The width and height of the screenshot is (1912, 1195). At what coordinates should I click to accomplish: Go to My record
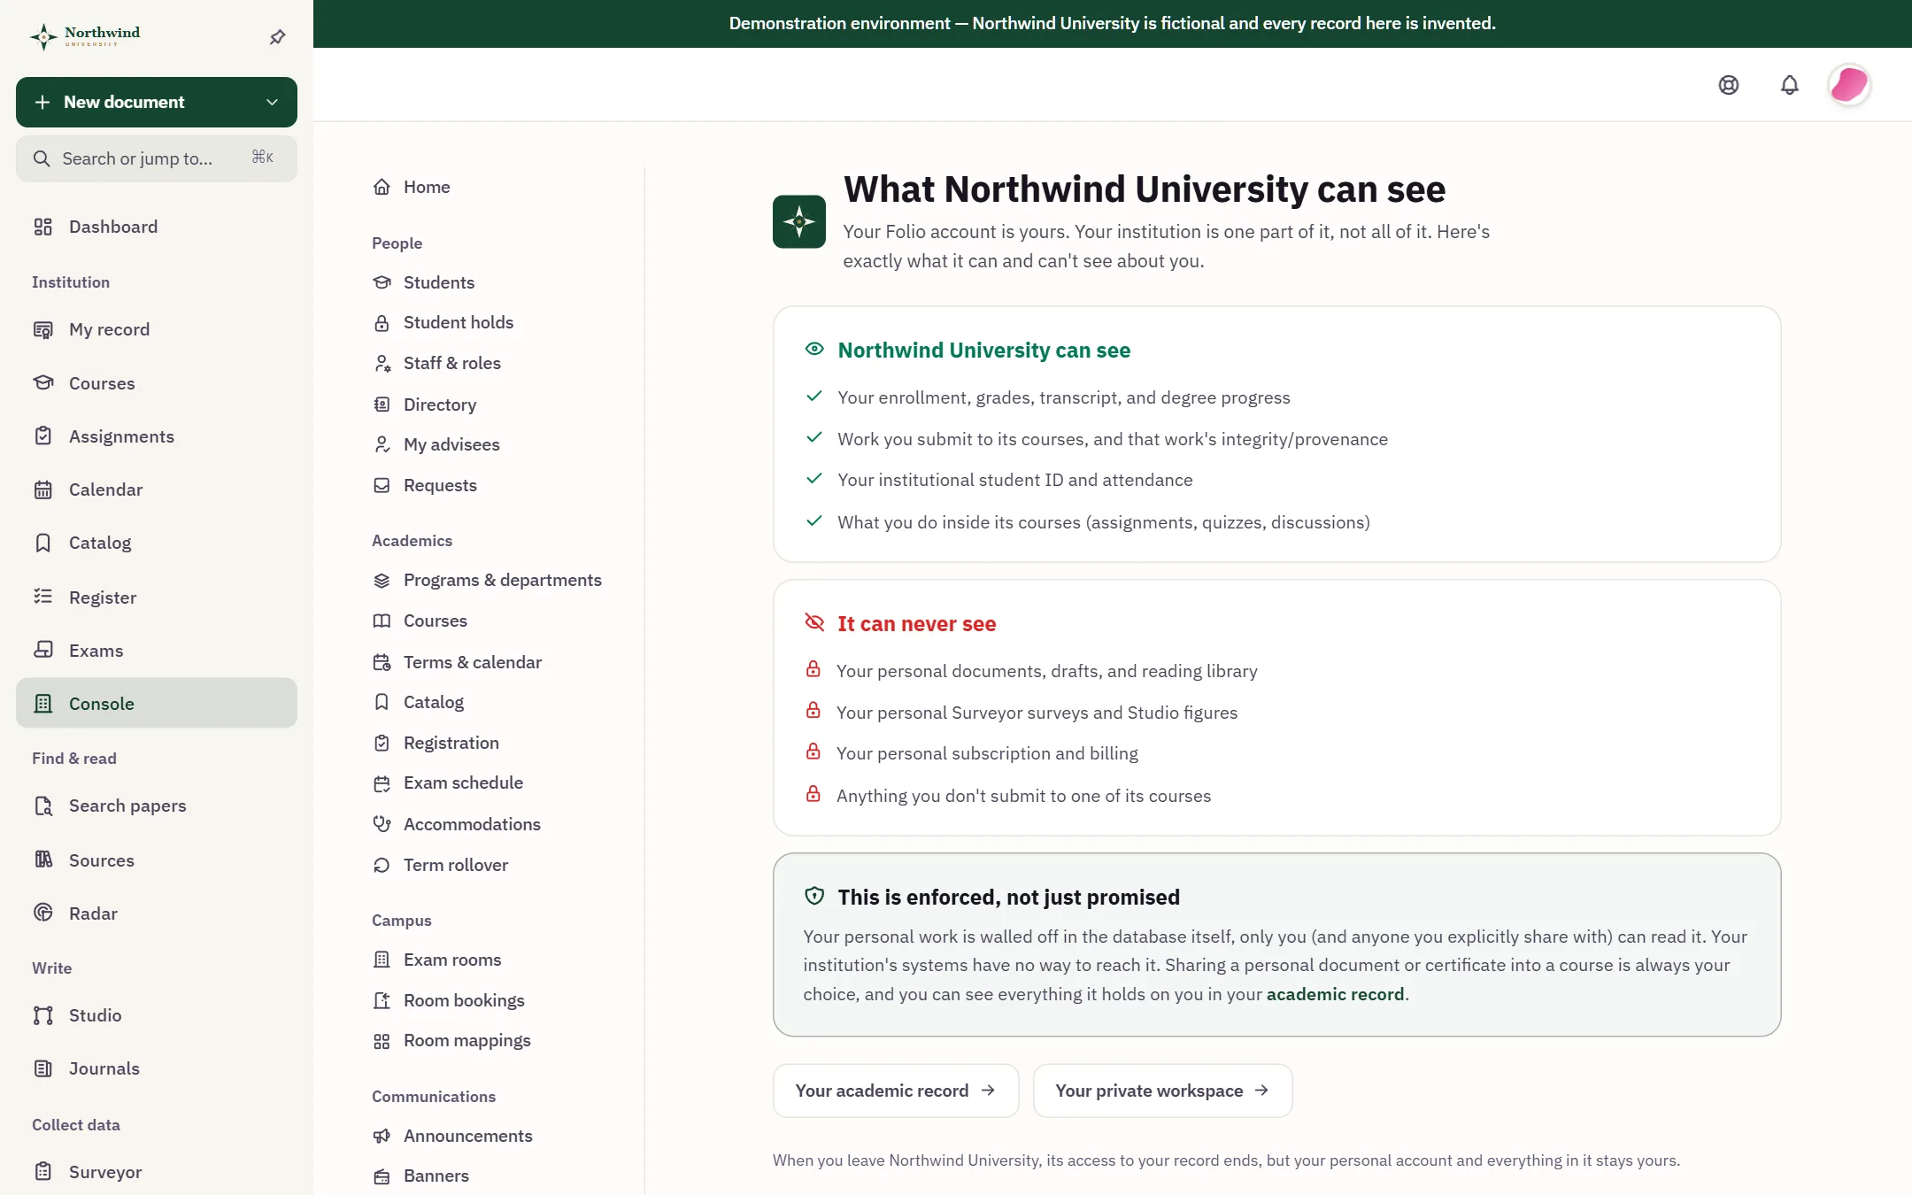(157, 329)
